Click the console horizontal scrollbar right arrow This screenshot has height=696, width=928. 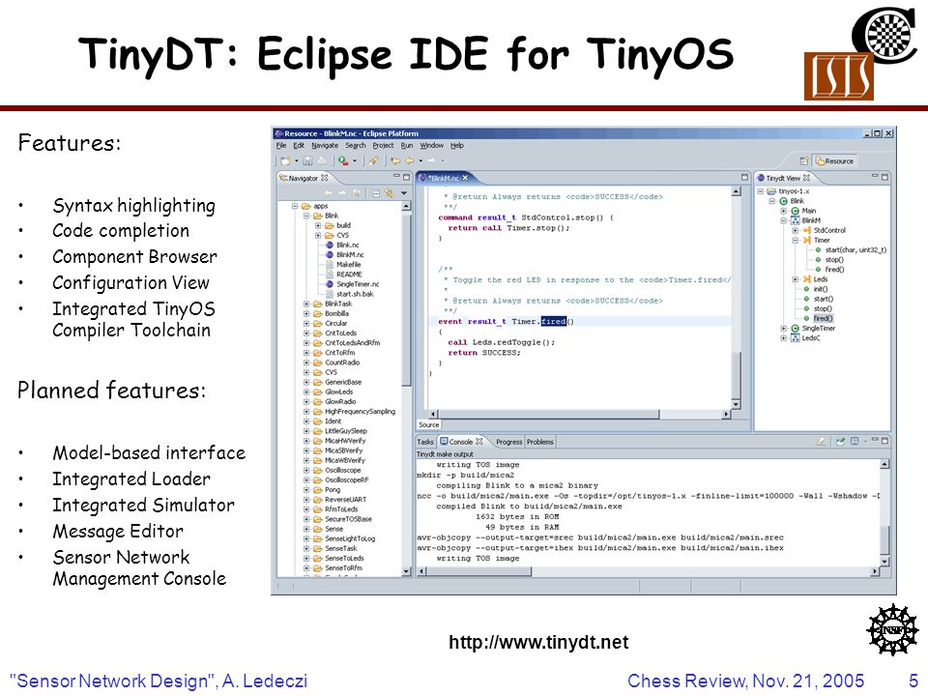coord(876,571)
